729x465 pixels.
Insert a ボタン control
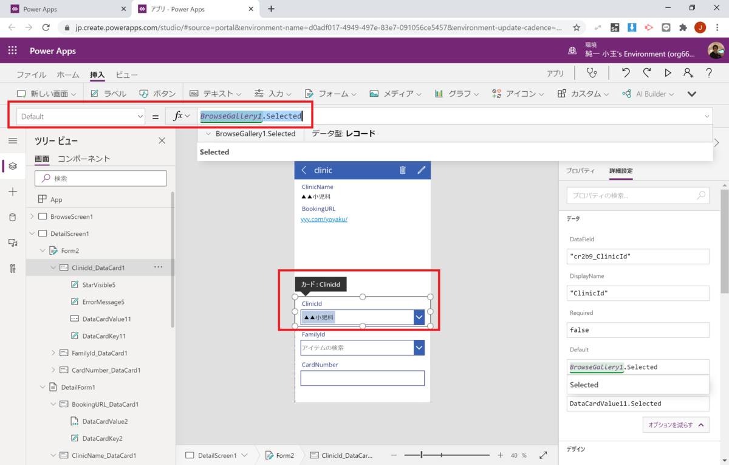tap(157, 94)
